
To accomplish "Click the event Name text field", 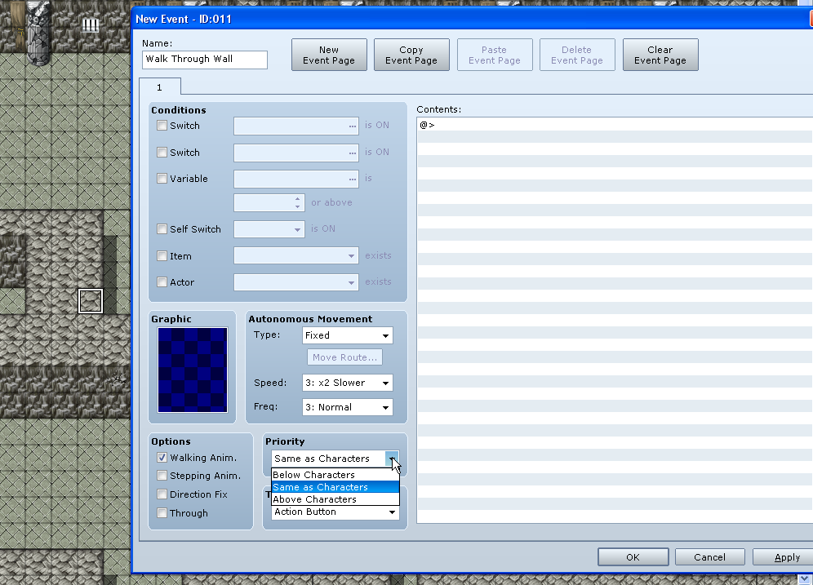I will point(205,60).
